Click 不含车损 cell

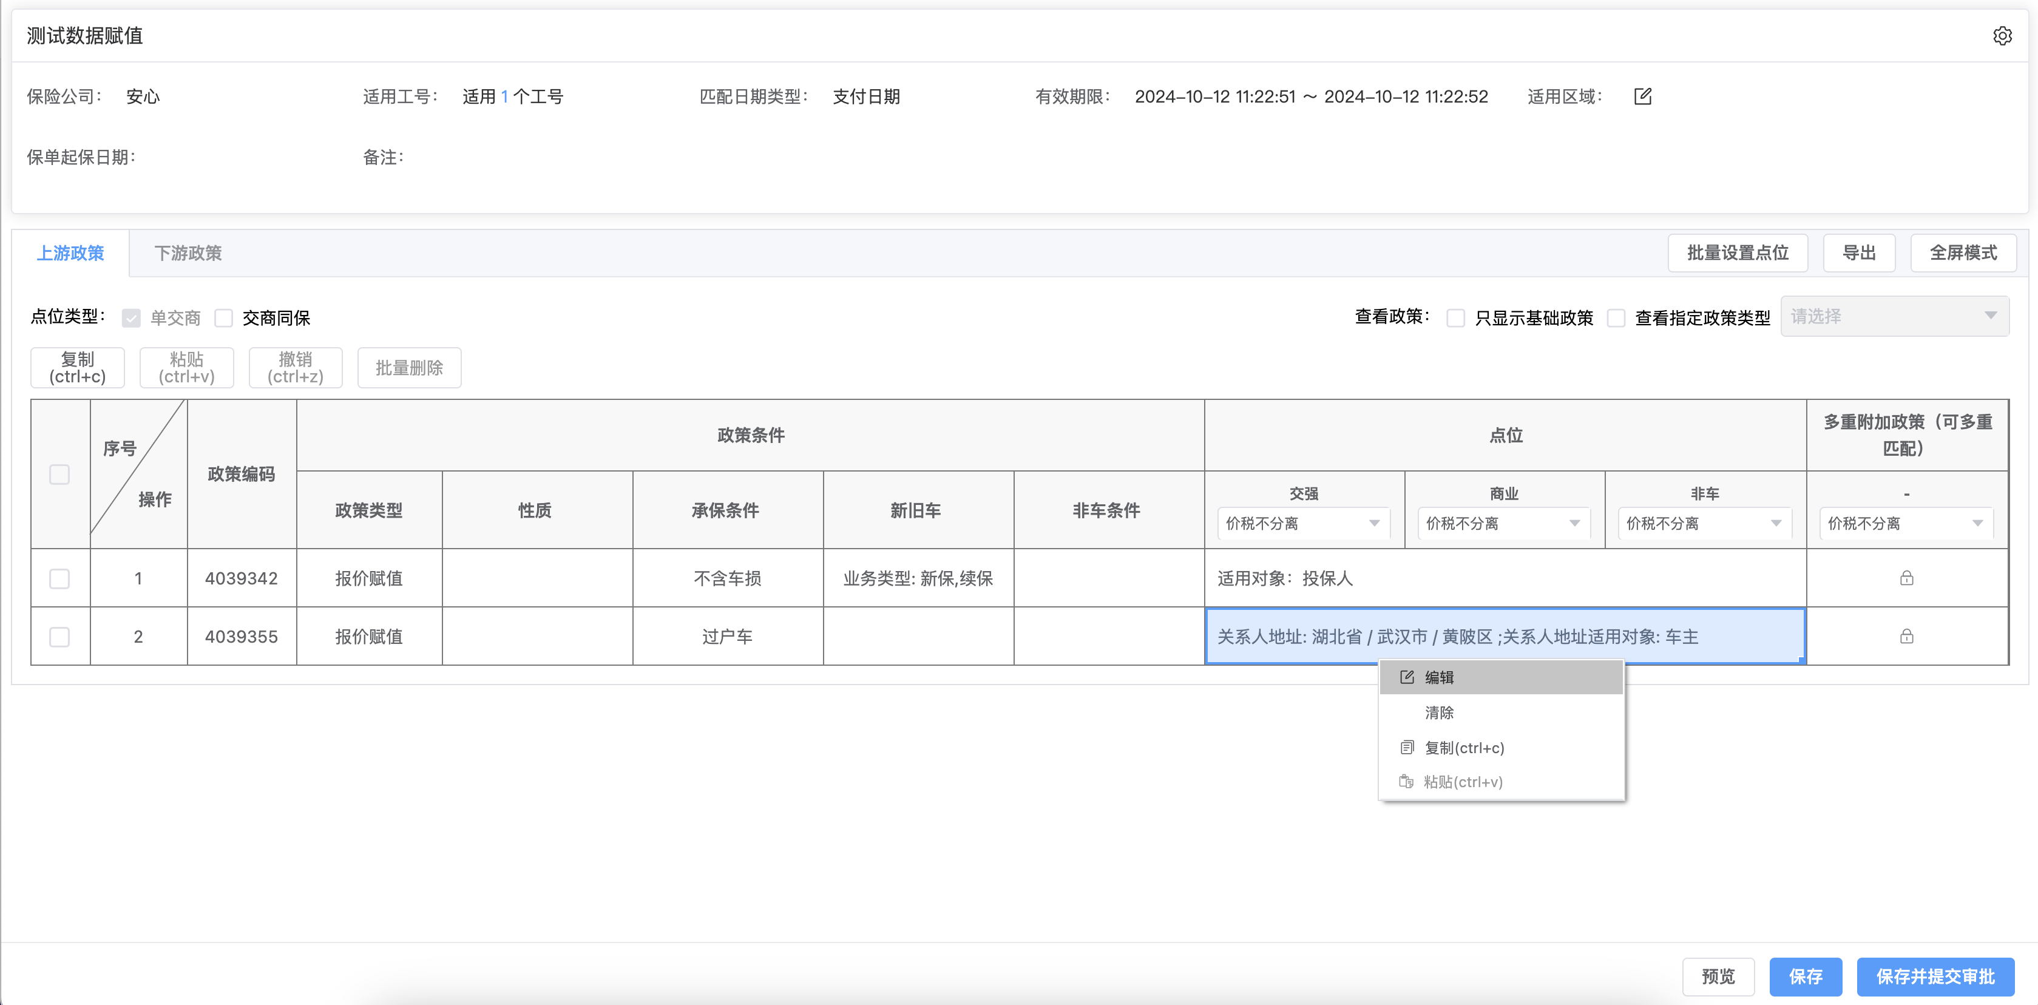point(728,578)
